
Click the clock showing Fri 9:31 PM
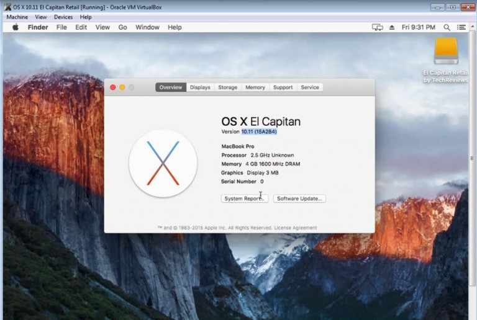coord(418,27)
